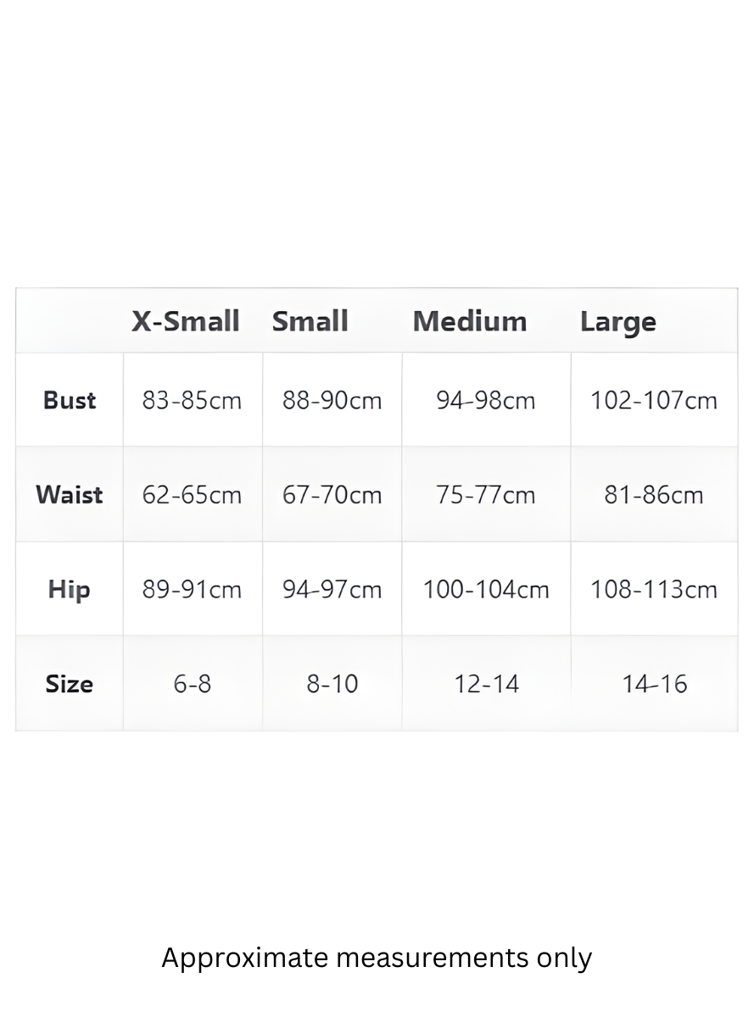Select the Size row label
Image resolution: width=754 pixels, height=1017 pixels.
pyautogui.click(x=70, y=684)
